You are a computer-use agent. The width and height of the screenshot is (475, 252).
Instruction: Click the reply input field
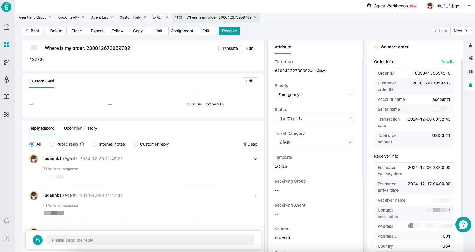[x=151, y=240]
